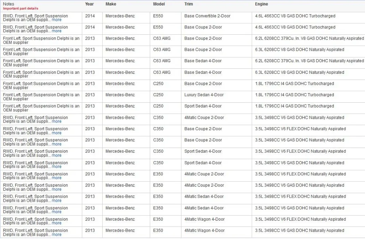Click '4Matic Wagon 4-Door' trim in GAS engine row
The width and height of the screenshot is (365, 239).
click(205, 230)
